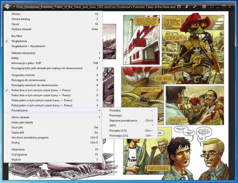The width and height of the screenshot is (238, 183).
Task: Click Ustaw jako tapetę
Action: [53, 122]
